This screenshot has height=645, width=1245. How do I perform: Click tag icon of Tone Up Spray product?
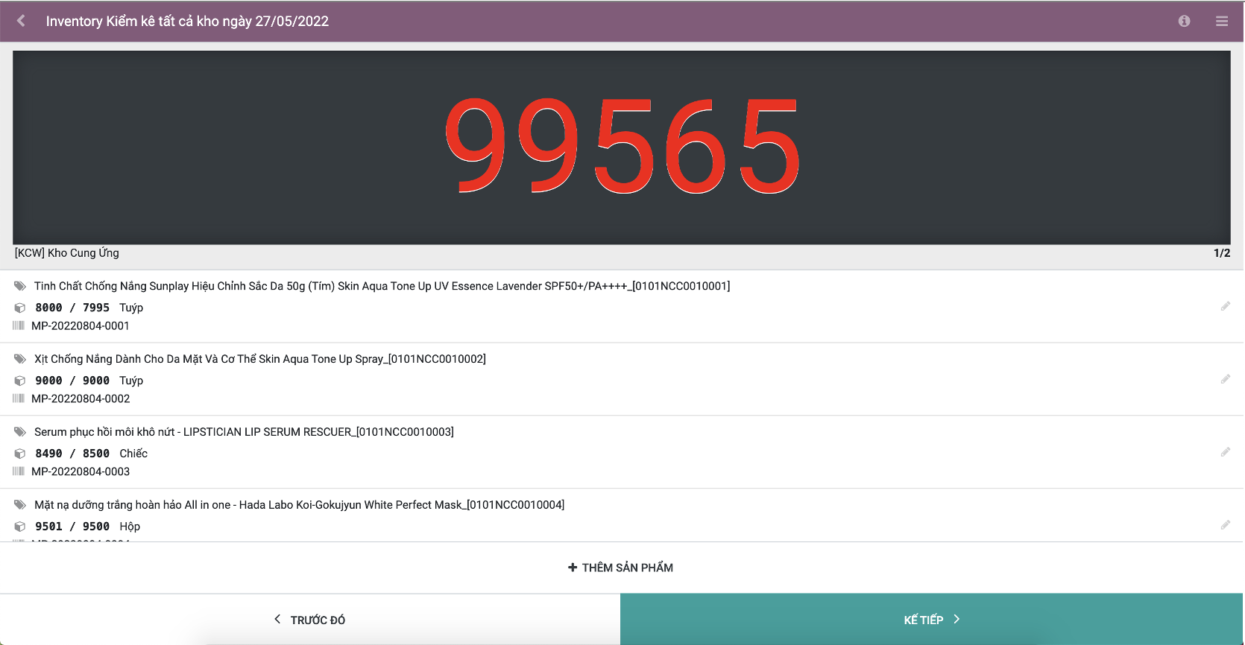pos(20,359)
